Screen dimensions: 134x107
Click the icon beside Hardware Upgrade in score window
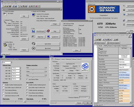point(124,25)
